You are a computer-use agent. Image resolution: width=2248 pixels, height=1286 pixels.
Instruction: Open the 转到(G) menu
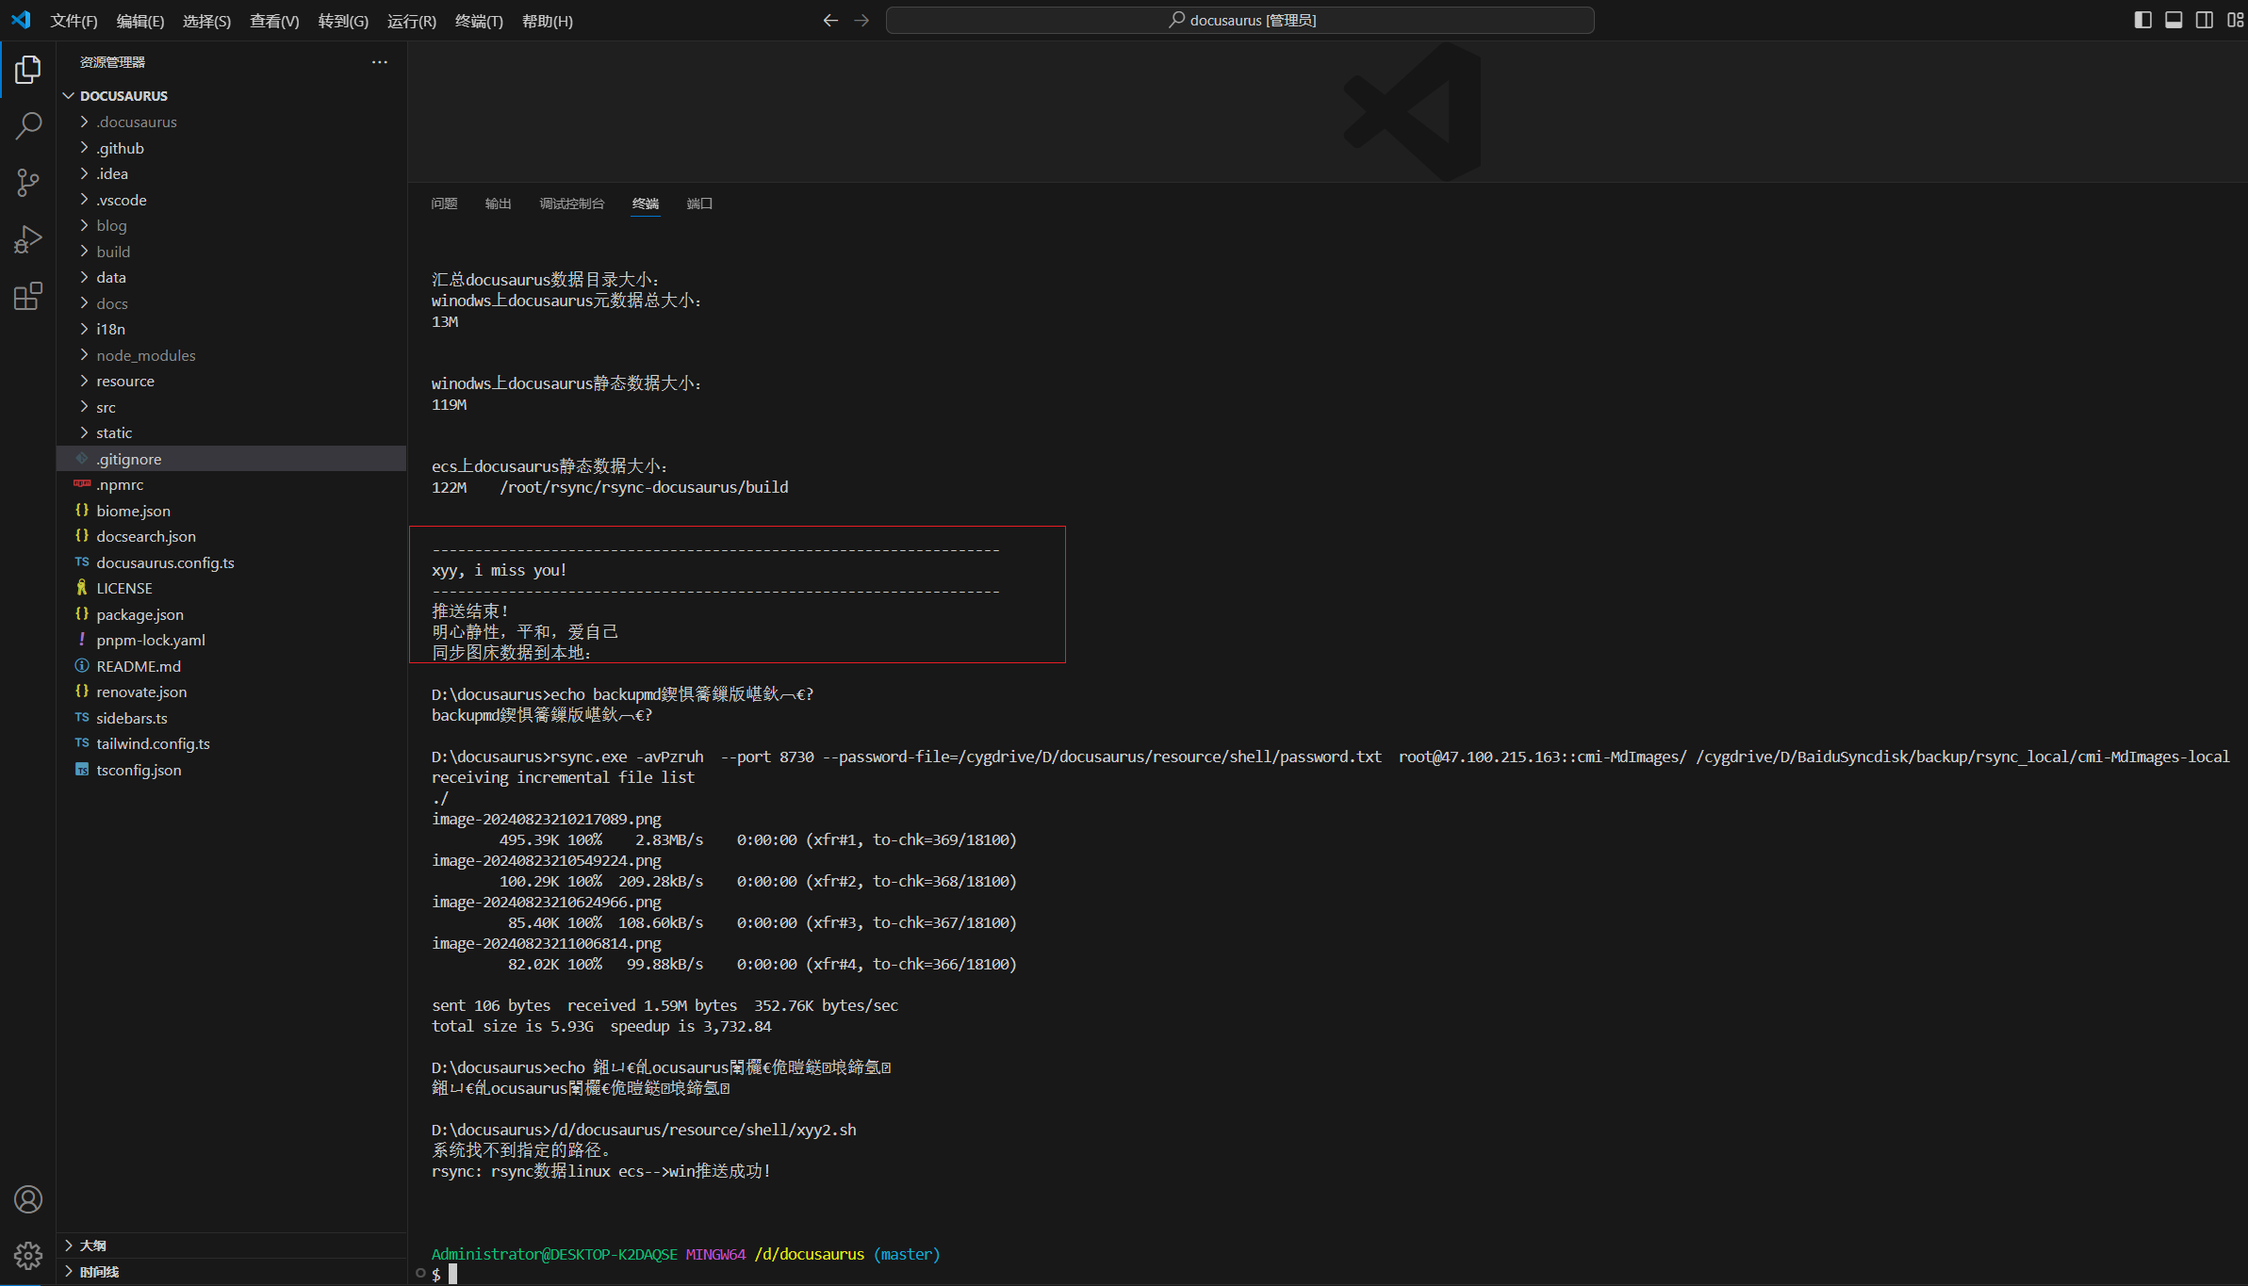(x=343, y=21)
